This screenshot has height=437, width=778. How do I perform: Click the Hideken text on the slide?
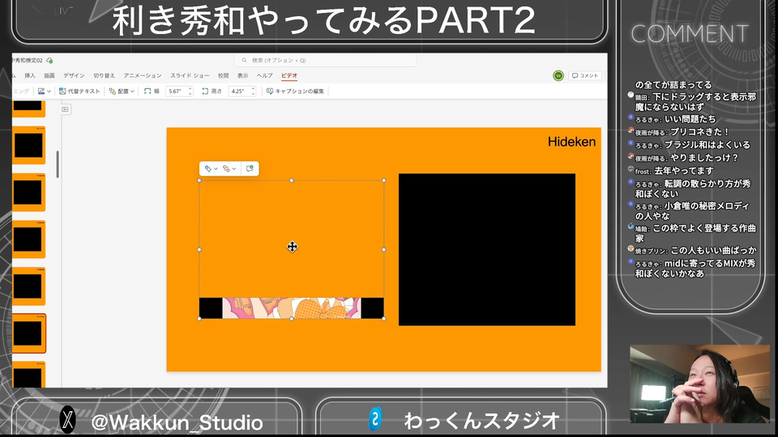point(571,142)
